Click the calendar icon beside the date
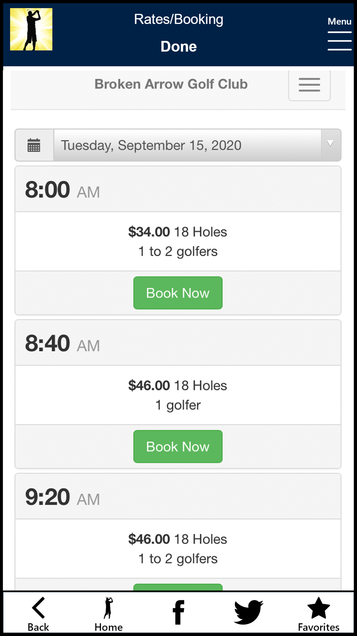 34,145
